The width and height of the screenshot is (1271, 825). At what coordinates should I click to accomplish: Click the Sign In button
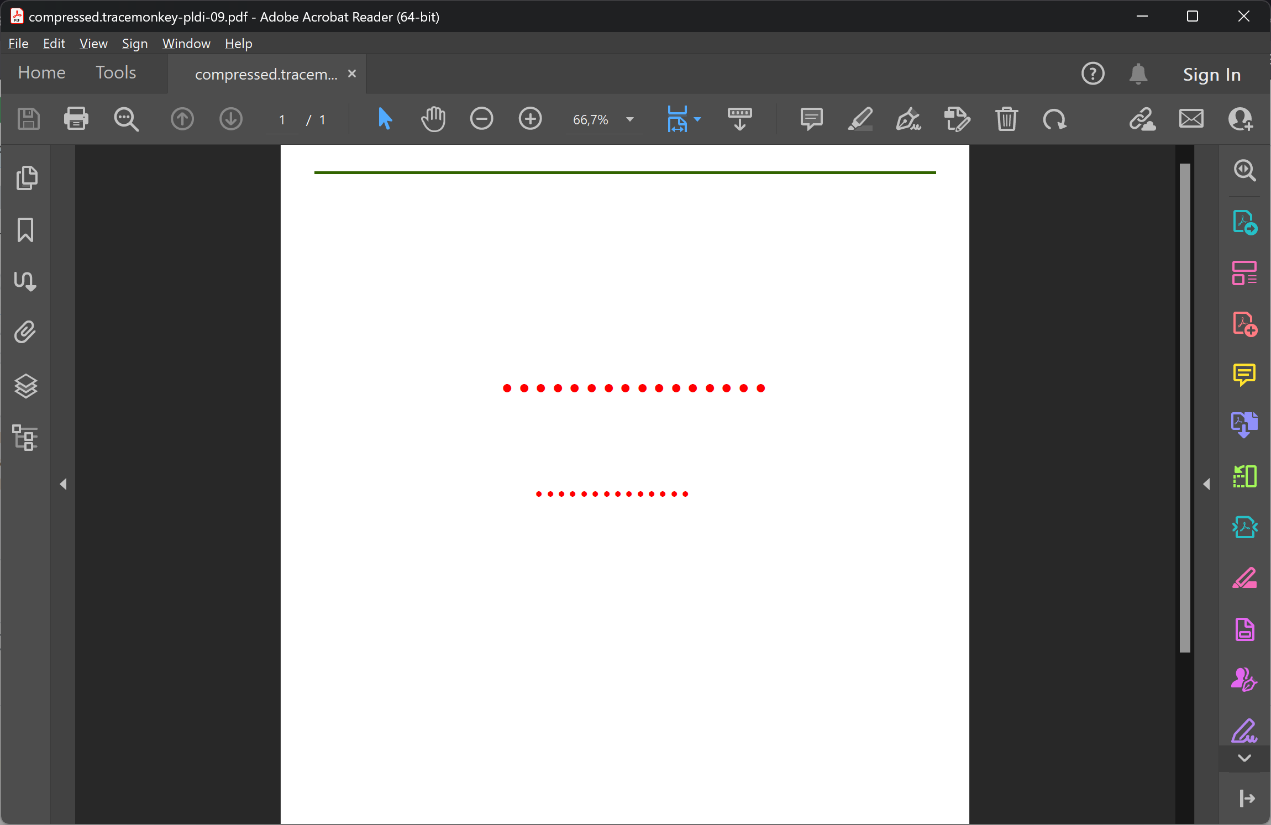1211,75
